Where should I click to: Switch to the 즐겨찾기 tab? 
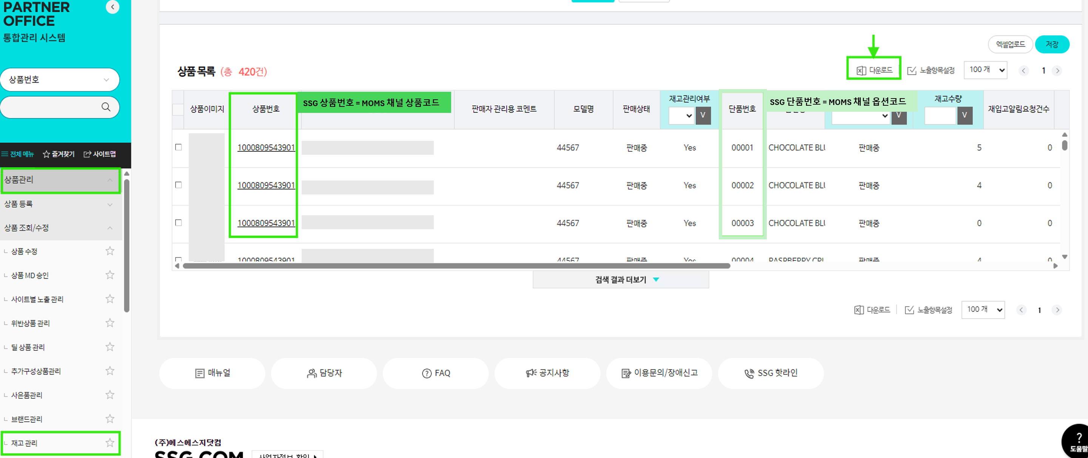click(x=59, y=154)
